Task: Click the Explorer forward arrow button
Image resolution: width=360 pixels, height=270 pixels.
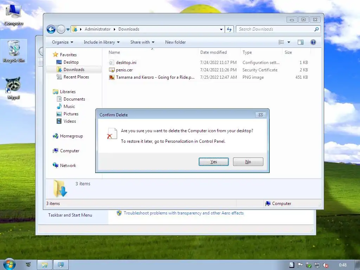Action: pos(61,29)
